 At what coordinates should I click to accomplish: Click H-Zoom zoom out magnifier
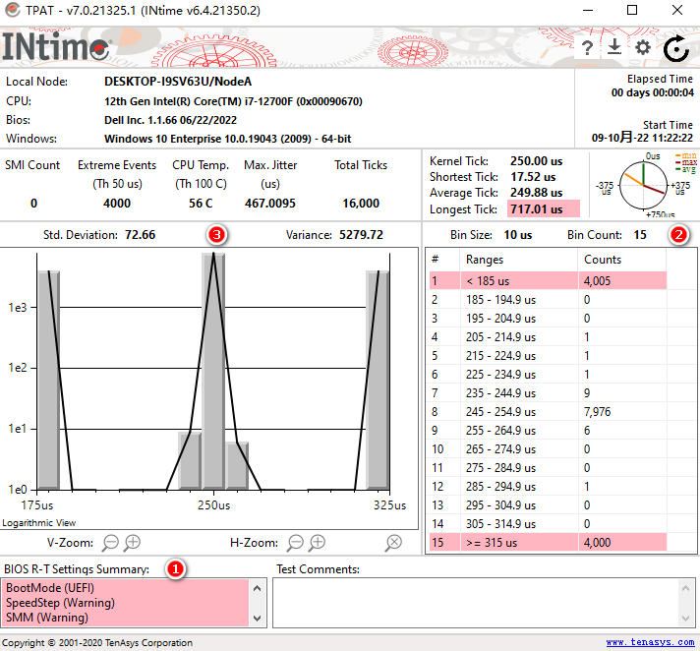(x=295, y=543)
